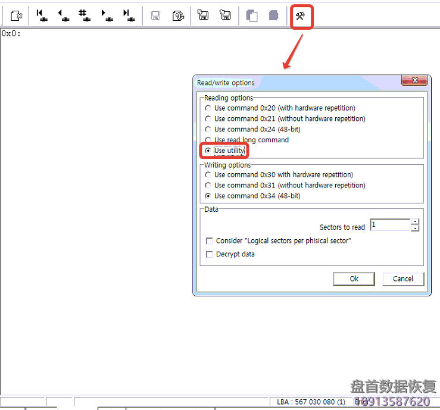Select writing option Use command 0x30
This screenshot has width=440, height=410.
click(208, 175)
